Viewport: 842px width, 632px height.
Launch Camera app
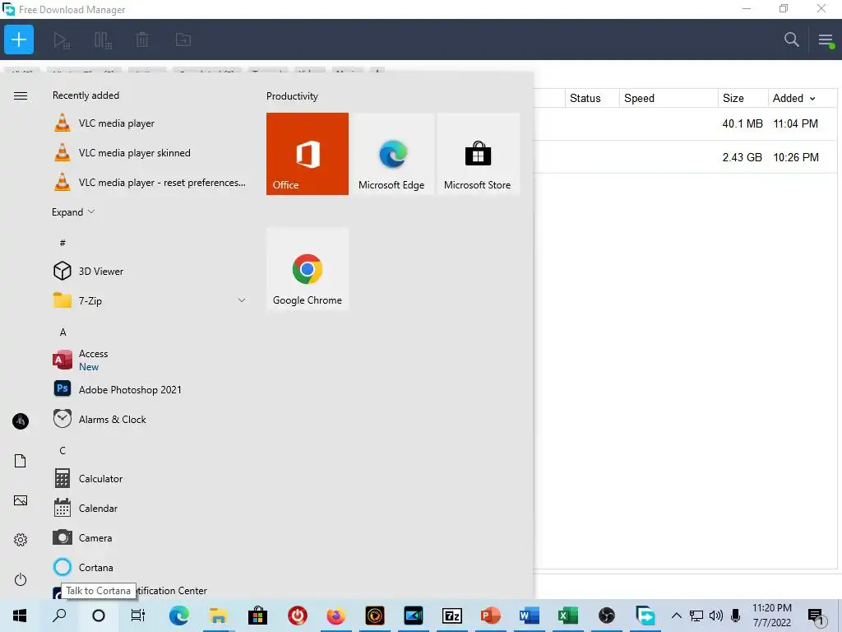[x=150, y=537]
